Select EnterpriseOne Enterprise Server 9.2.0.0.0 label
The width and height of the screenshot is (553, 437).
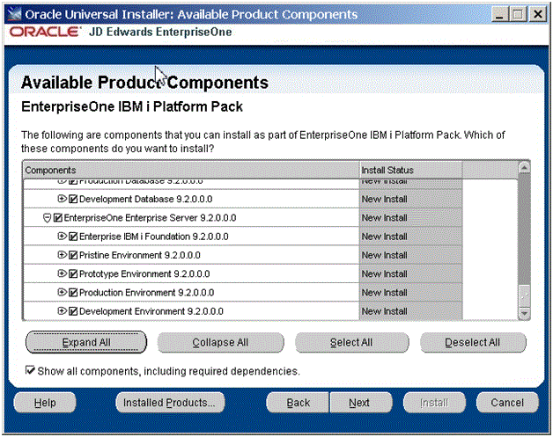coord(150,217)
